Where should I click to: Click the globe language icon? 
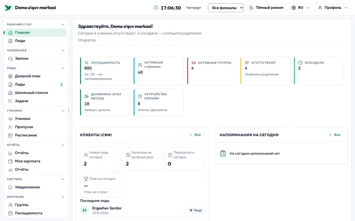[294, 8]
